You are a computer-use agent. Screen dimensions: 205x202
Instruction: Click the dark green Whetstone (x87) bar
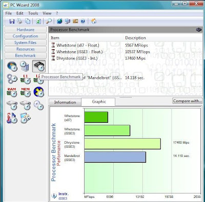[96, 117]
